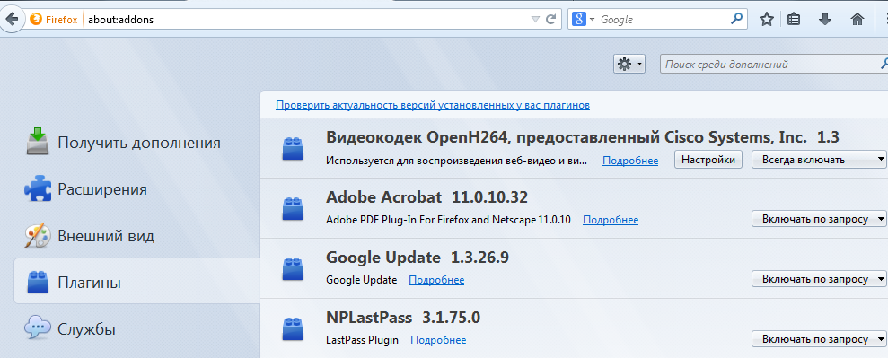Select the Плагины category
The width and height of the screenshot is (888, 358).
[x=136, y=283]
